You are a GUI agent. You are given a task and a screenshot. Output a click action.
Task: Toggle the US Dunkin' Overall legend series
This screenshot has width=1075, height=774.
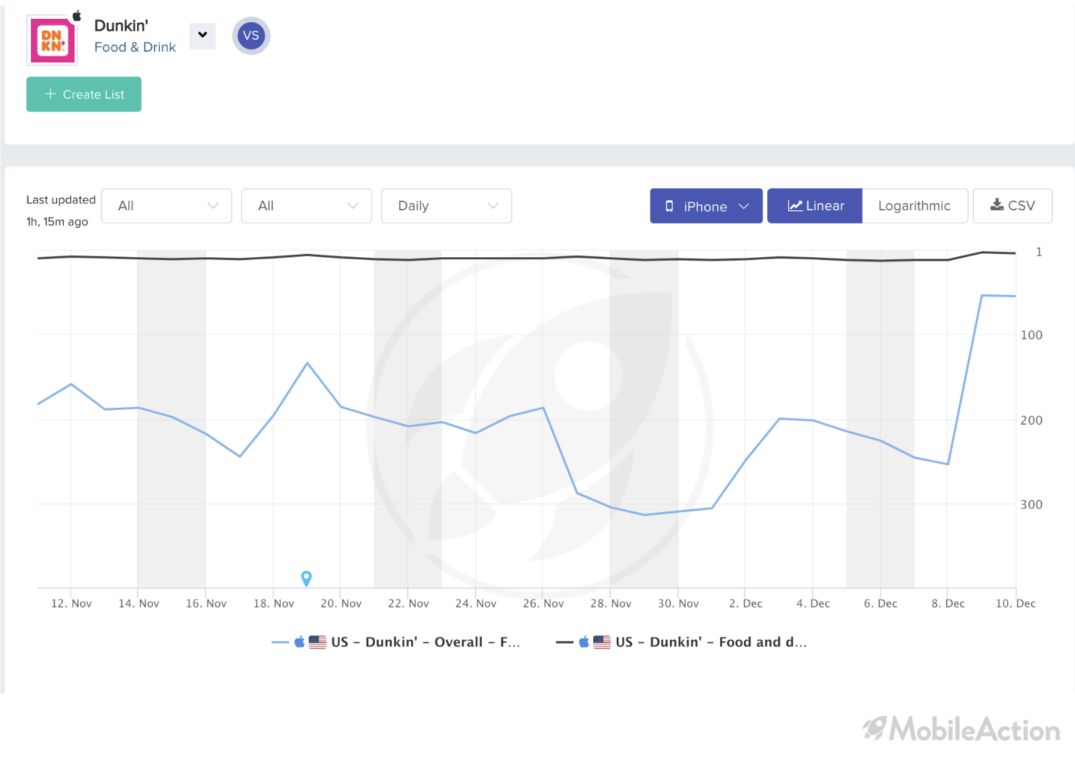tap(396, 642)
